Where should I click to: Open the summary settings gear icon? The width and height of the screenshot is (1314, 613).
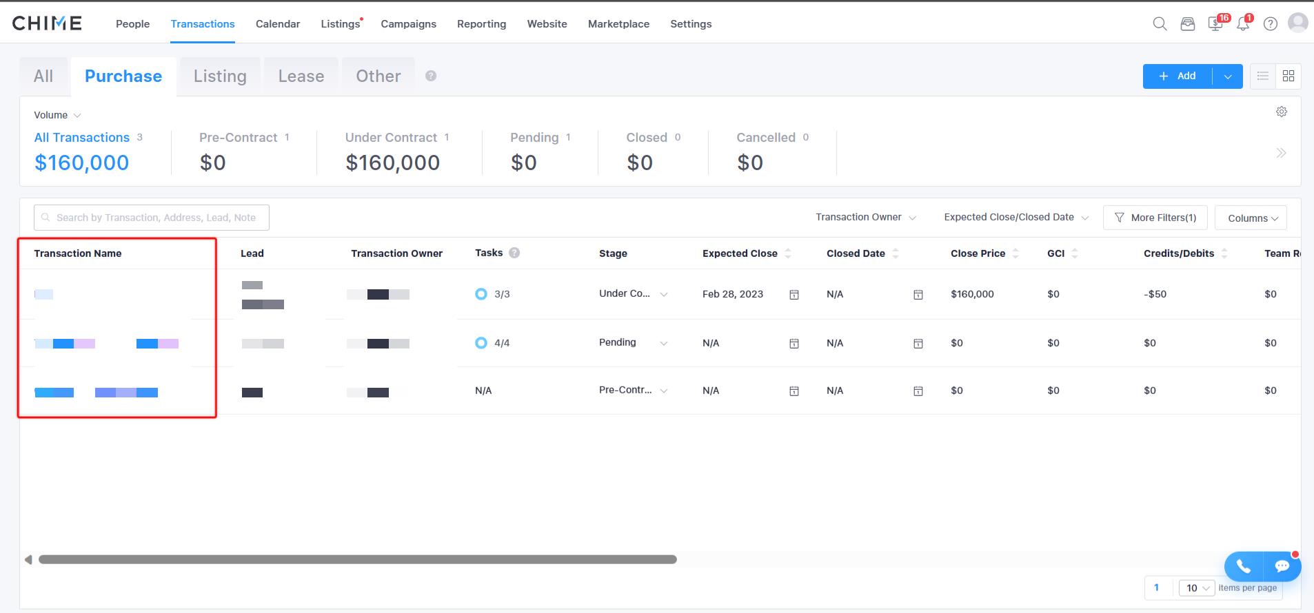tap(1282, 112)
